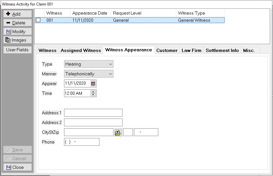Click into the Address 1 field
The height and width of the screenshot is (176, 273).
click(x=93, y=113)
